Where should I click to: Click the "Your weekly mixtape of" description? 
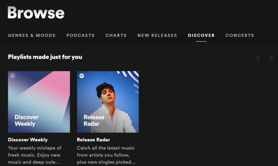coord(35,148)
